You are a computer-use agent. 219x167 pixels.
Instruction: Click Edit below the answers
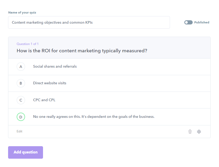tap(20, 131)
